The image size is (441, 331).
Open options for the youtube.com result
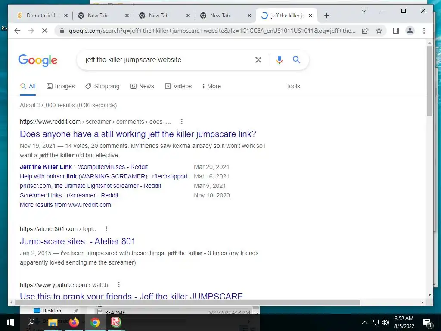pyautogui.click(x=119, y=284)
